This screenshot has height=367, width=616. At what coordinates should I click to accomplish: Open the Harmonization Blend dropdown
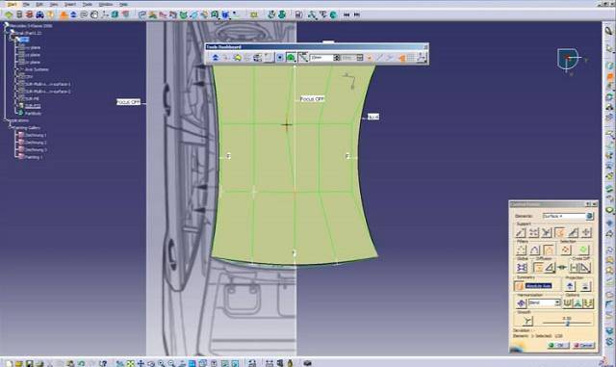pyautogui.click(x=557, y=302)
